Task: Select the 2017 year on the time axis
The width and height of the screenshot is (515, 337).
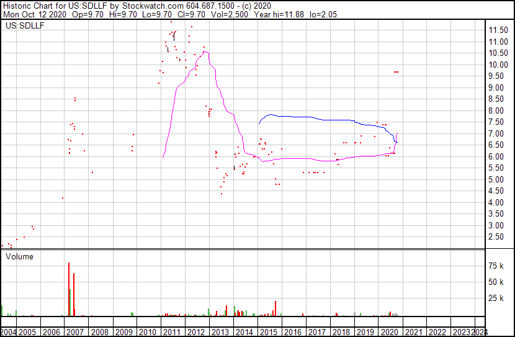Action: click(x=317, y=332)
